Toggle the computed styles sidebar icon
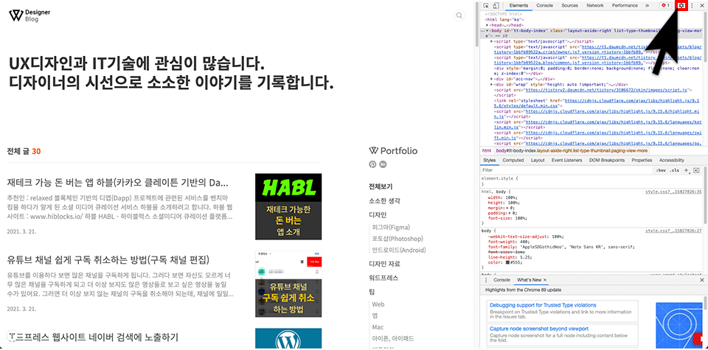This screenshot has width=708, height=350. pos(695,170)
